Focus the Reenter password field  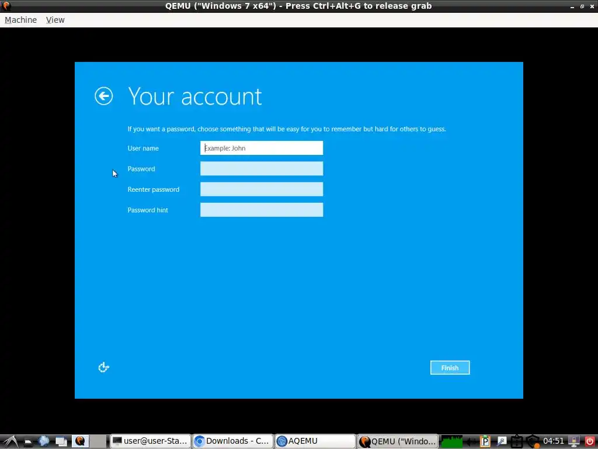[262, 189]
